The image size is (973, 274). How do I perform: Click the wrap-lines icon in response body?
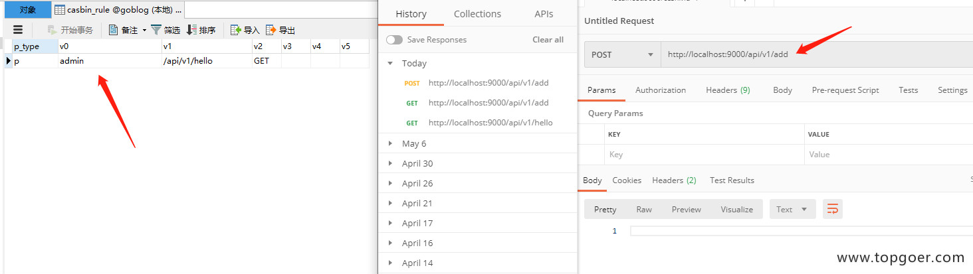(x=832, y=209)
